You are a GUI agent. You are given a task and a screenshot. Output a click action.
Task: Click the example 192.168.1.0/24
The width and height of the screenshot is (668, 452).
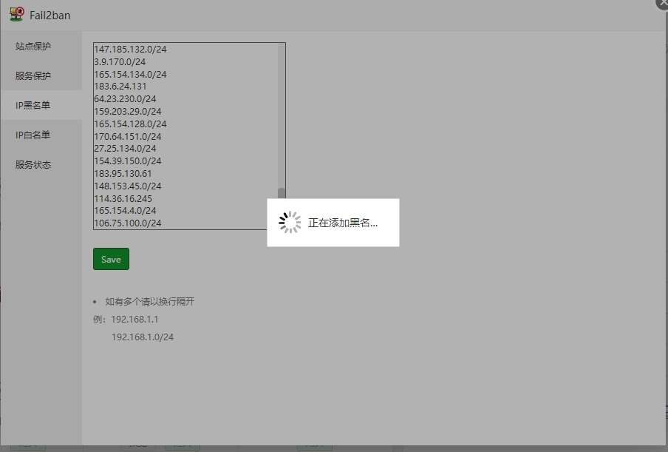click(x=143, y=337)
